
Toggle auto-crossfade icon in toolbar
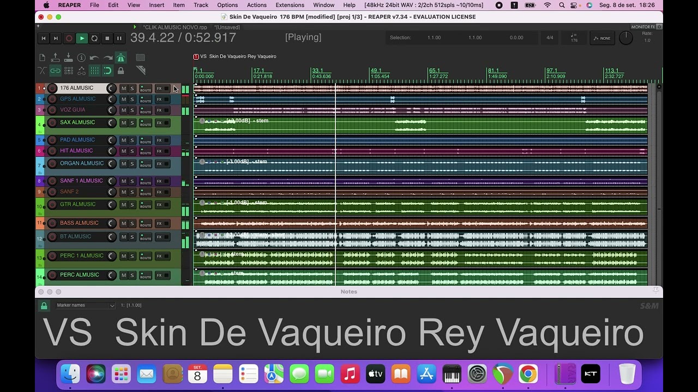click(x=43, y=71)
